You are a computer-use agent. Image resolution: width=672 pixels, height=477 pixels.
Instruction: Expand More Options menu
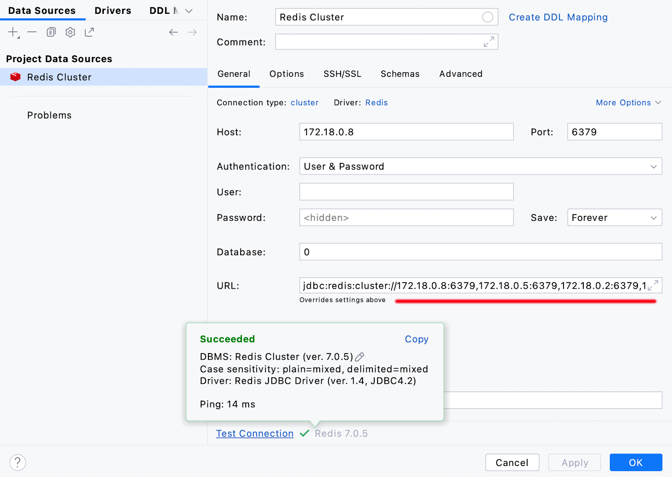point(628,103)
